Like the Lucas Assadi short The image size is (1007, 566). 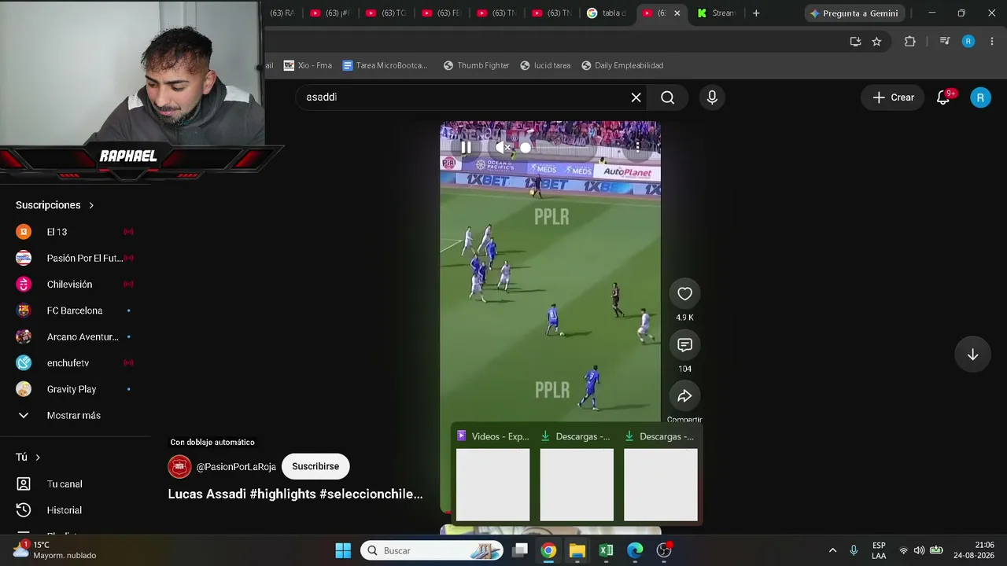pos(684,294)
